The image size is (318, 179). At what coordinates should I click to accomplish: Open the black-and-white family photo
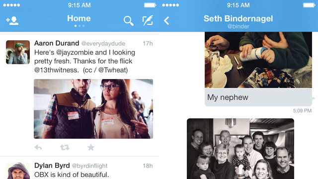240,149
